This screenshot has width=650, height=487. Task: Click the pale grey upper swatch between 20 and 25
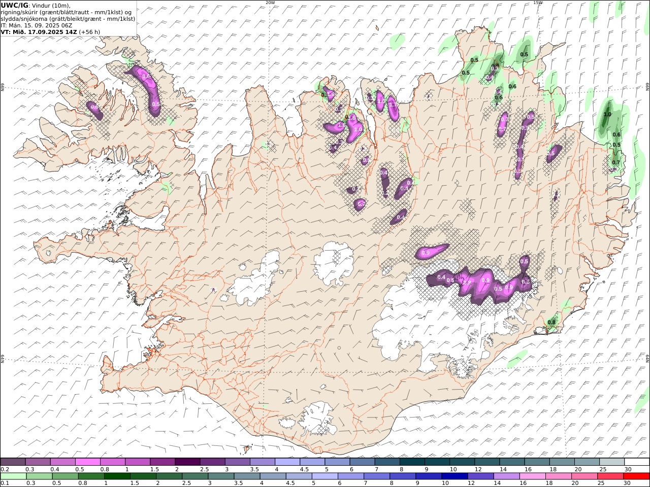pyautogui.click(x=587, y=462)
